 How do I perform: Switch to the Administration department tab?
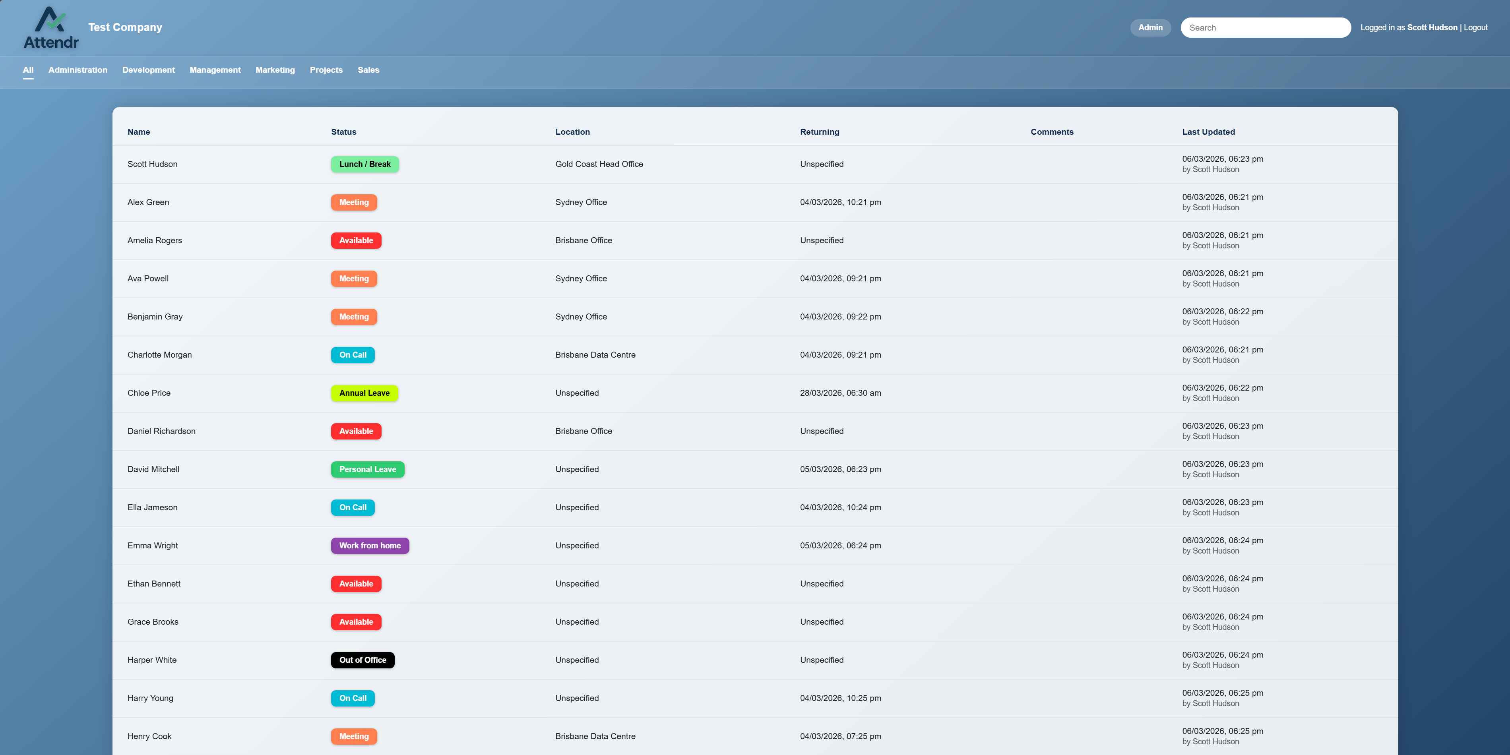pos(78,70)
